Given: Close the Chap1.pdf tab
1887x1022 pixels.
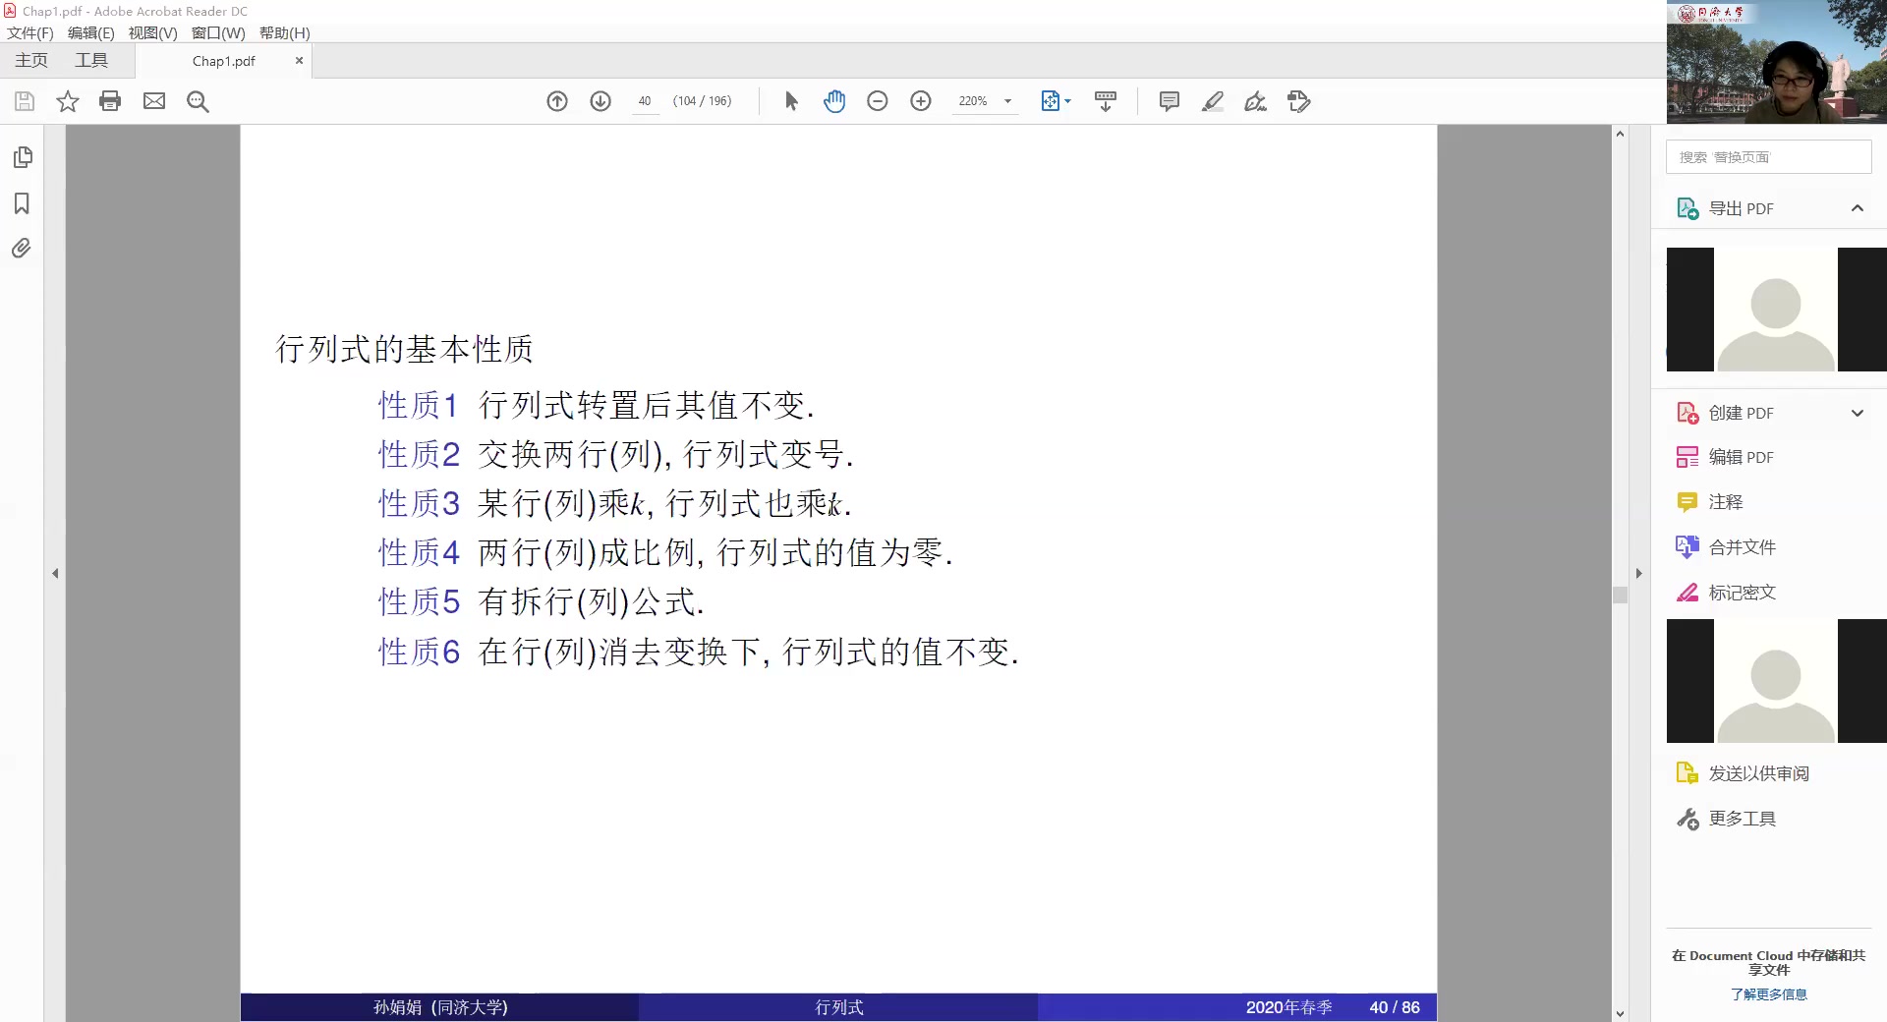Looking at the screenshot, I should (x=300, y=61).
